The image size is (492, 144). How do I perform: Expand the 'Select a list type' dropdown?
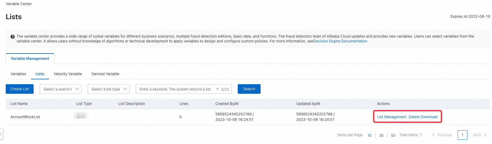[x=109, y=89]
